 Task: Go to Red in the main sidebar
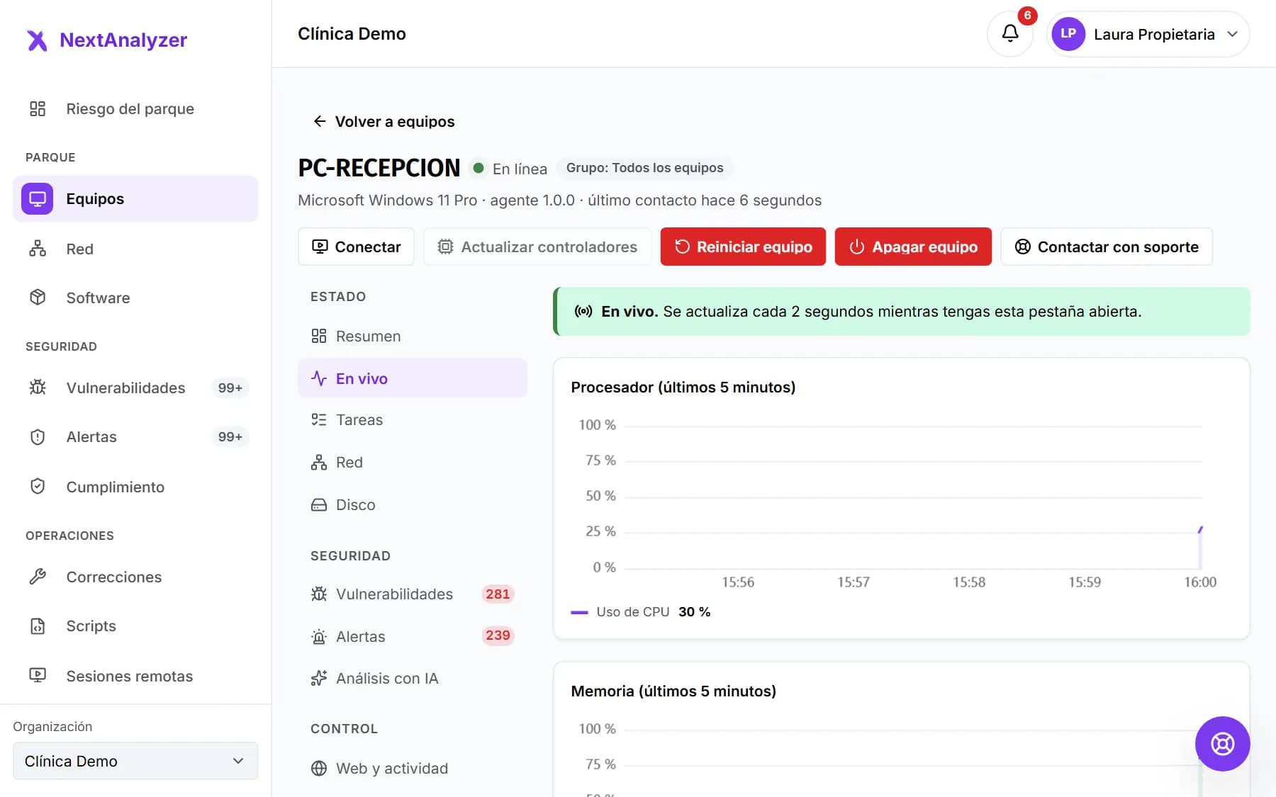pos(135,249)
